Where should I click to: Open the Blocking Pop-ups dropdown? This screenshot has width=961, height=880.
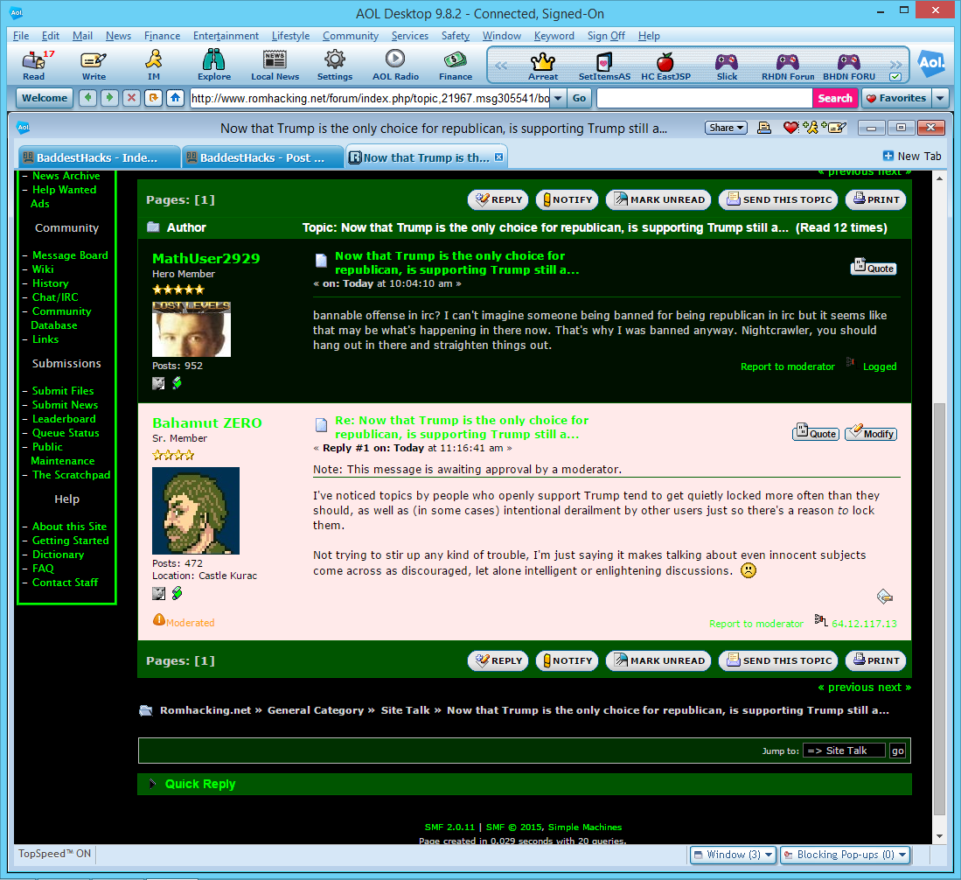[845, 855]
